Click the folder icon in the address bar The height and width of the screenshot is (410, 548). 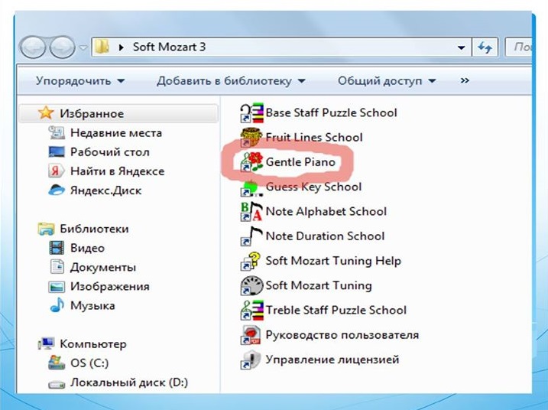(102, 47)
